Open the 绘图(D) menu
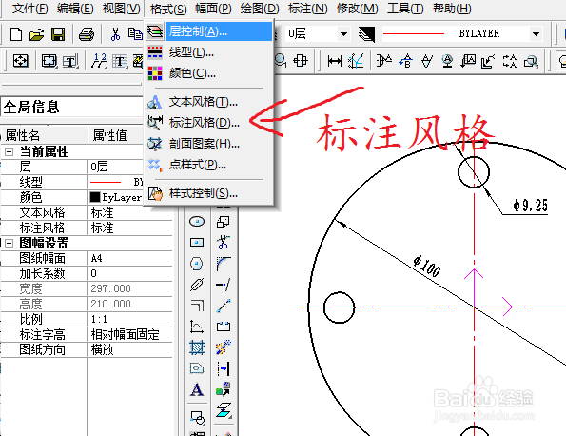The height and width of the screenshot is (436, 566). click(260, 9)
